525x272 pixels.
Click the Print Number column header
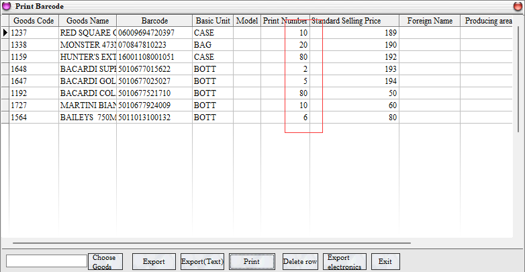pyautogui.click(x=285, y=21)
